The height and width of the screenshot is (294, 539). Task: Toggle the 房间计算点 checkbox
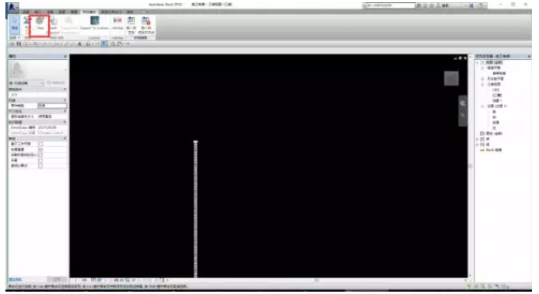[40, 166]
